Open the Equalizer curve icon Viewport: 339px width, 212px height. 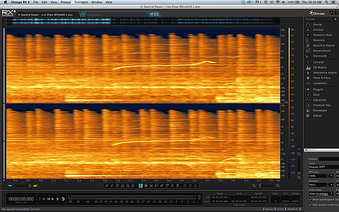pos(308,100)
